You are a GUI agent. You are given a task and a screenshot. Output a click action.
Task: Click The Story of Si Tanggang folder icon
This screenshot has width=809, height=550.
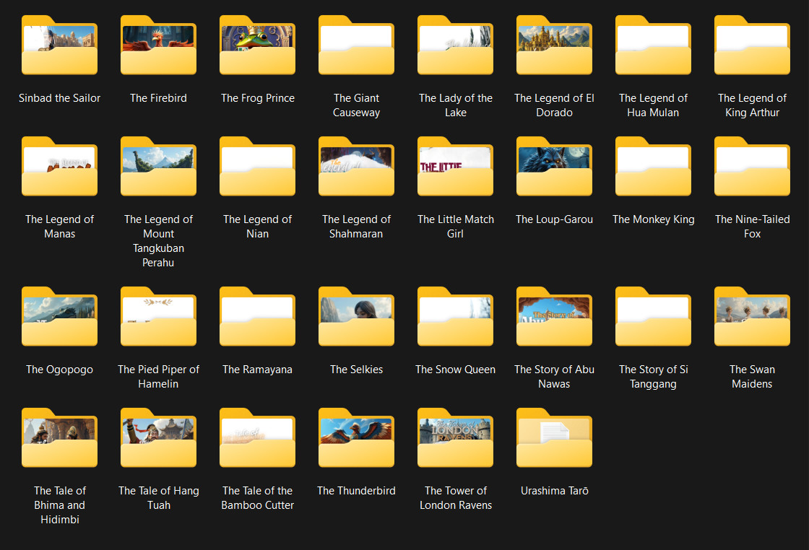click(x=653, y=316)
